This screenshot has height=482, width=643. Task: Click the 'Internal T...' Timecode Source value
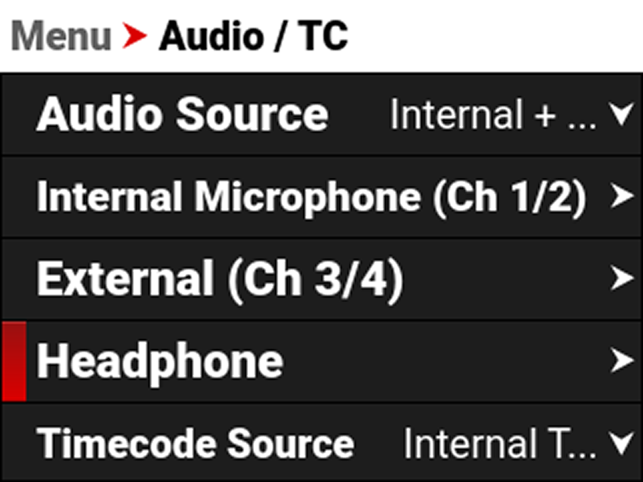click(499, 444)
